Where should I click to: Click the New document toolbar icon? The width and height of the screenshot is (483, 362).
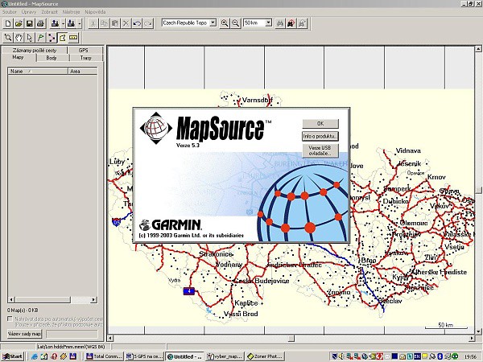click(8, 23)
